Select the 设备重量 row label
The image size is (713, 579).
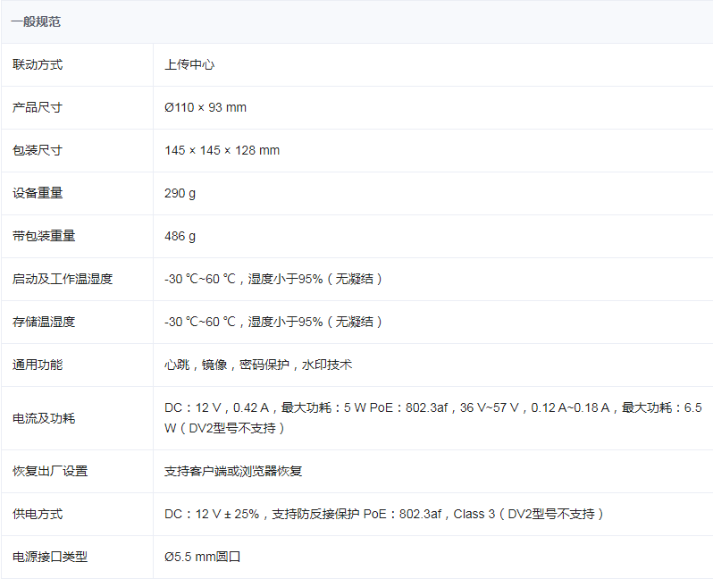pyautogui.click(x=38, y=193)
